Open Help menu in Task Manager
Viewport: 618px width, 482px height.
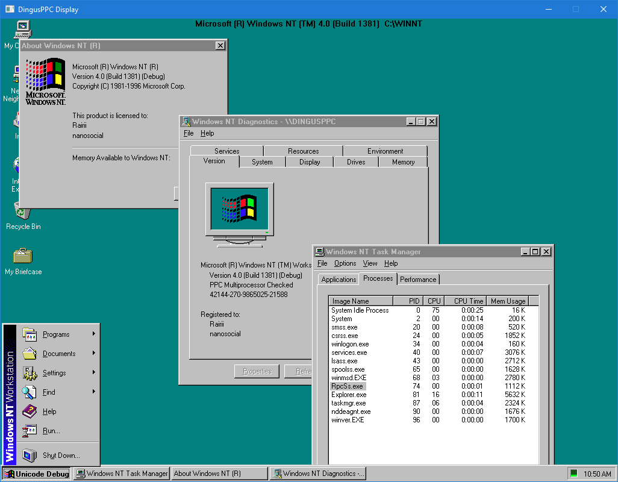pos(390,263)
